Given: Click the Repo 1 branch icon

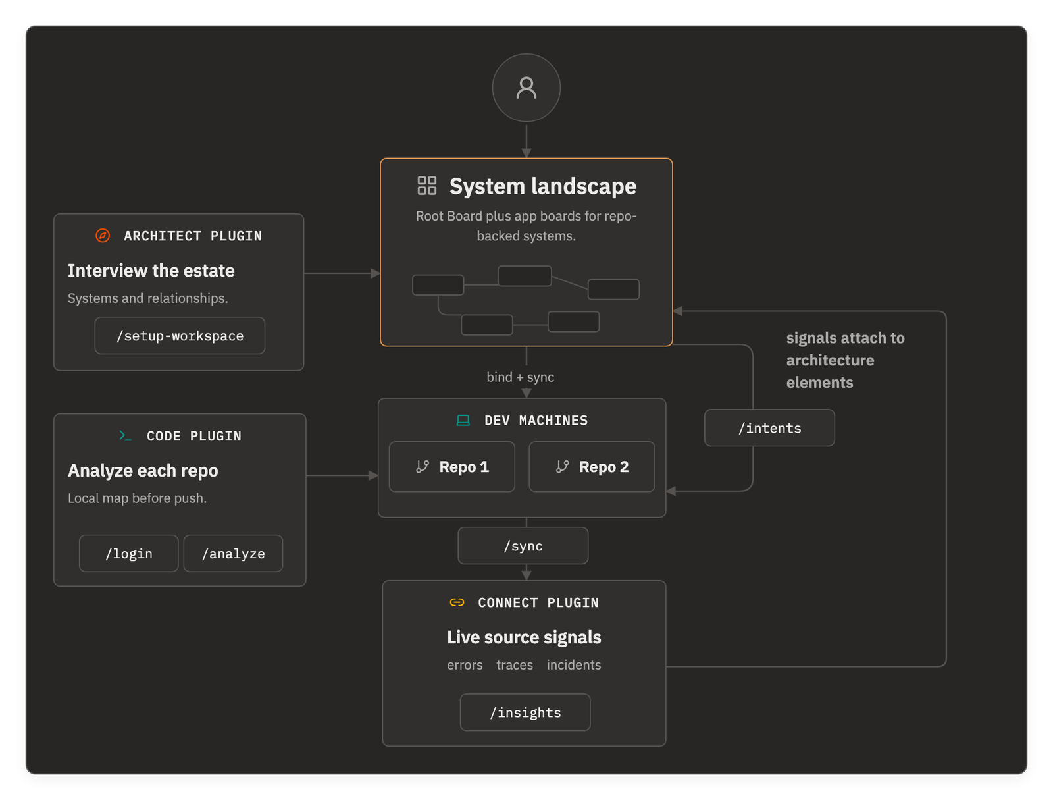Looking at the screenshot, I should 423,467.
